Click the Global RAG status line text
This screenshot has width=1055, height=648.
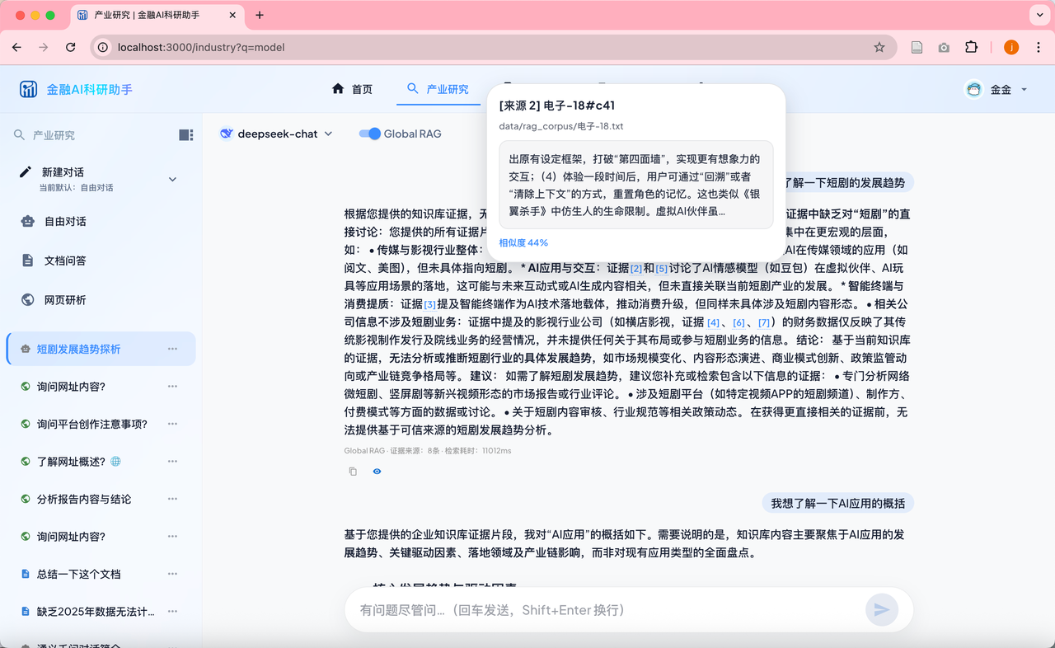[428, 451]
